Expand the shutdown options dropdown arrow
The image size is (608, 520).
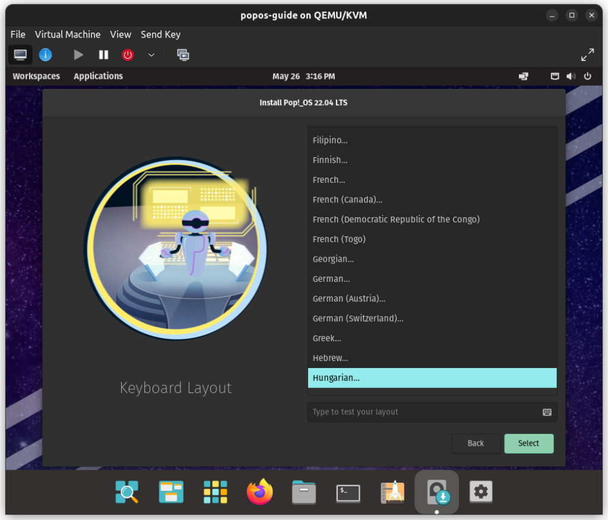(151, 55)
